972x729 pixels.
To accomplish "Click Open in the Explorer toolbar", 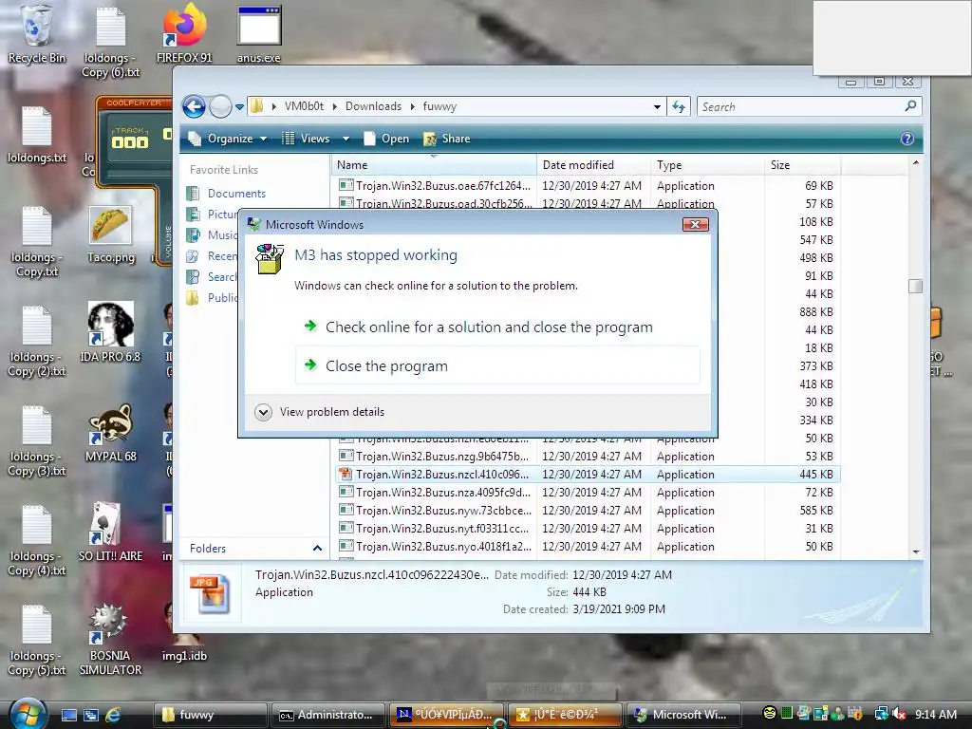I will (x=387, y=139).
